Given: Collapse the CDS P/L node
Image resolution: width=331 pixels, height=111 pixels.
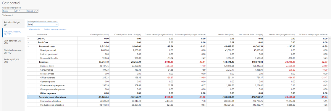Looking at the screenshot, I should (x=28, y=39).
